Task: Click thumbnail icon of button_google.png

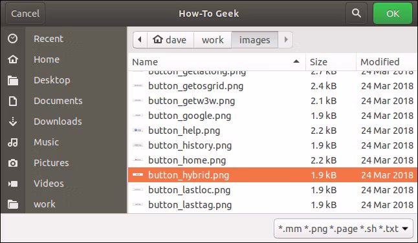Action: pyautogui.click(x=138, y=115)
